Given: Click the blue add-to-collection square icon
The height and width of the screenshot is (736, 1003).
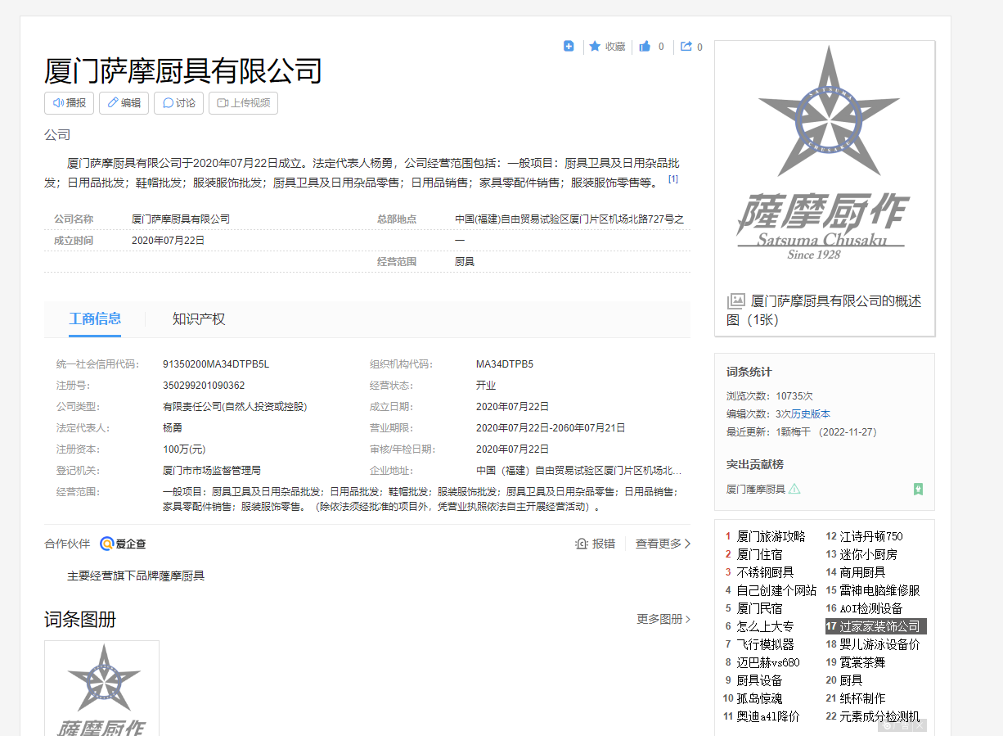Looking at the screenshot, I should (x=569, y=46).
